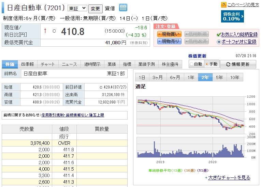Select the 2年 chart period
261x187 pixels.
[x=205, y=77]
